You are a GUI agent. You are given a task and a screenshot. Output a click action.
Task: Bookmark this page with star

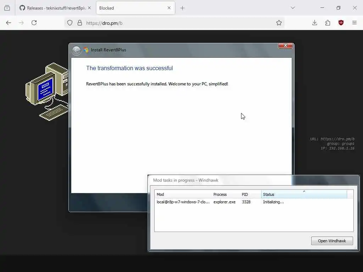(x=279, y=23)
